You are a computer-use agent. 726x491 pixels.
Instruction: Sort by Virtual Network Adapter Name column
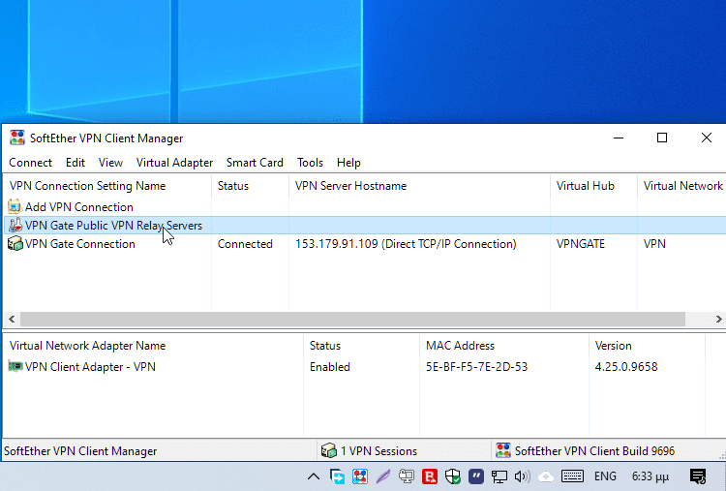(153, 346)
